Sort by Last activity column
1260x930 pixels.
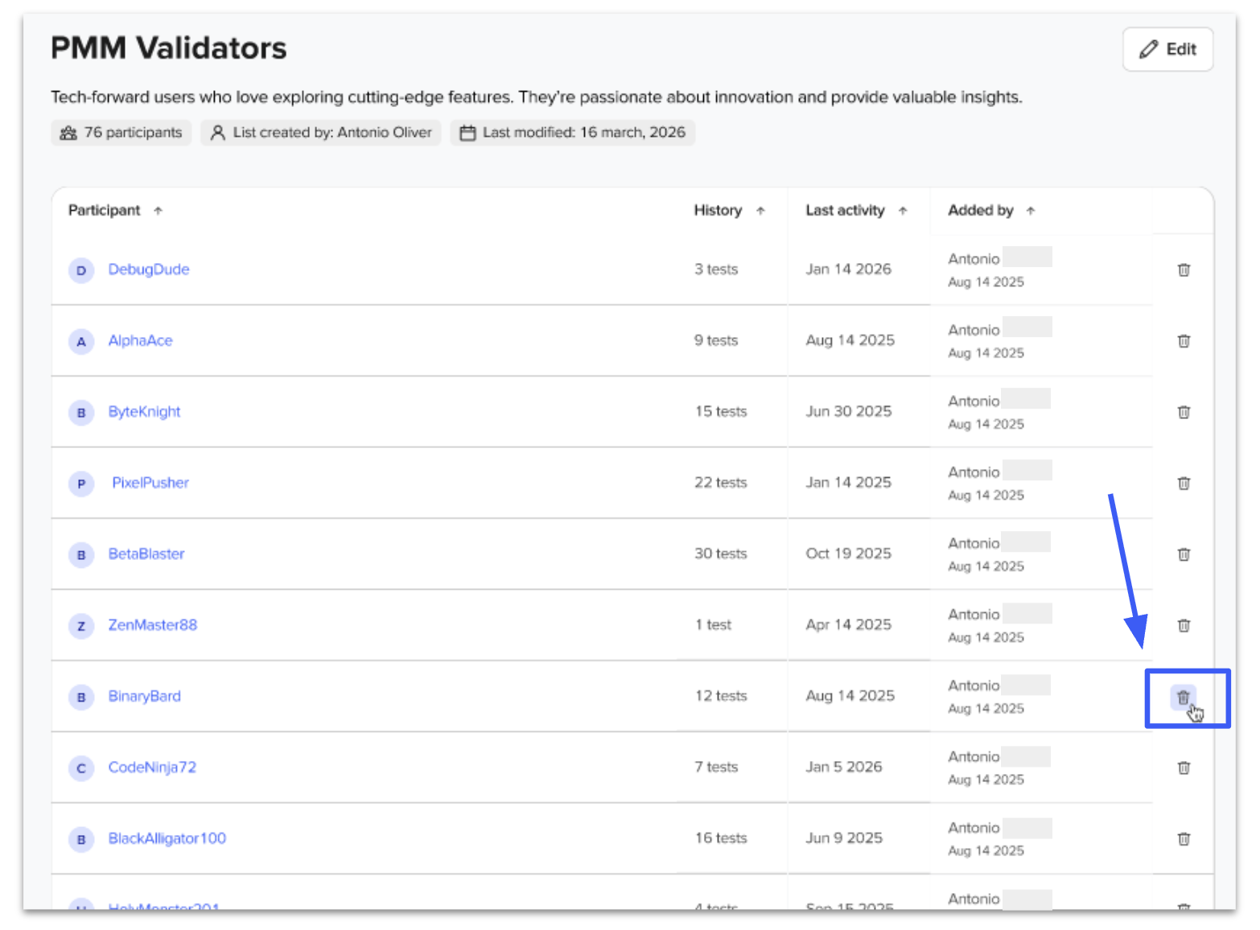903,211
